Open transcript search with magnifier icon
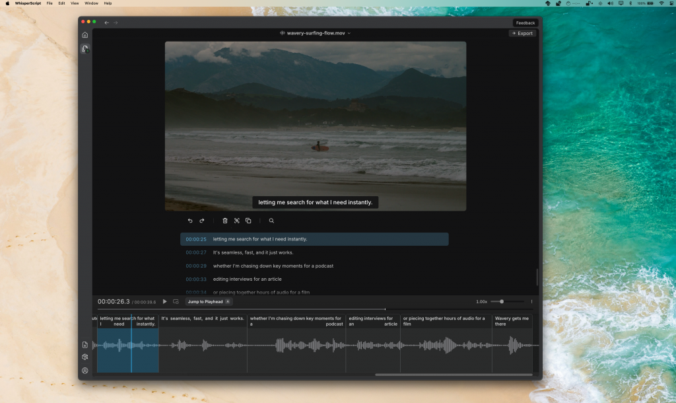This screenshot has width=676, height=403. pos(271,221)
